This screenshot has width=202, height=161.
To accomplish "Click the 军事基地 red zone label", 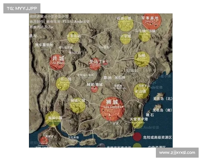I will click(150, 18).
